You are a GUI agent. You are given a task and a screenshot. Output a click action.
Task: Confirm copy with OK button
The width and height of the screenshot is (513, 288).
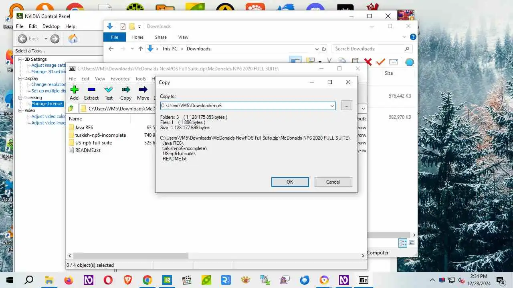pos(290,182)
